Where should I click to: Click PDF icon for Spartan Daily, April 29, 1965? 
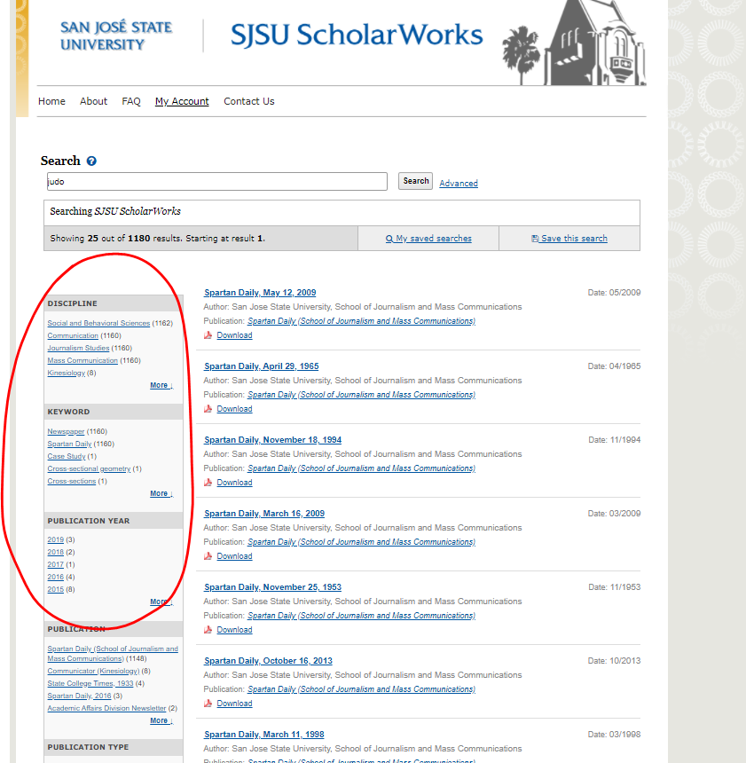(208, 409)
